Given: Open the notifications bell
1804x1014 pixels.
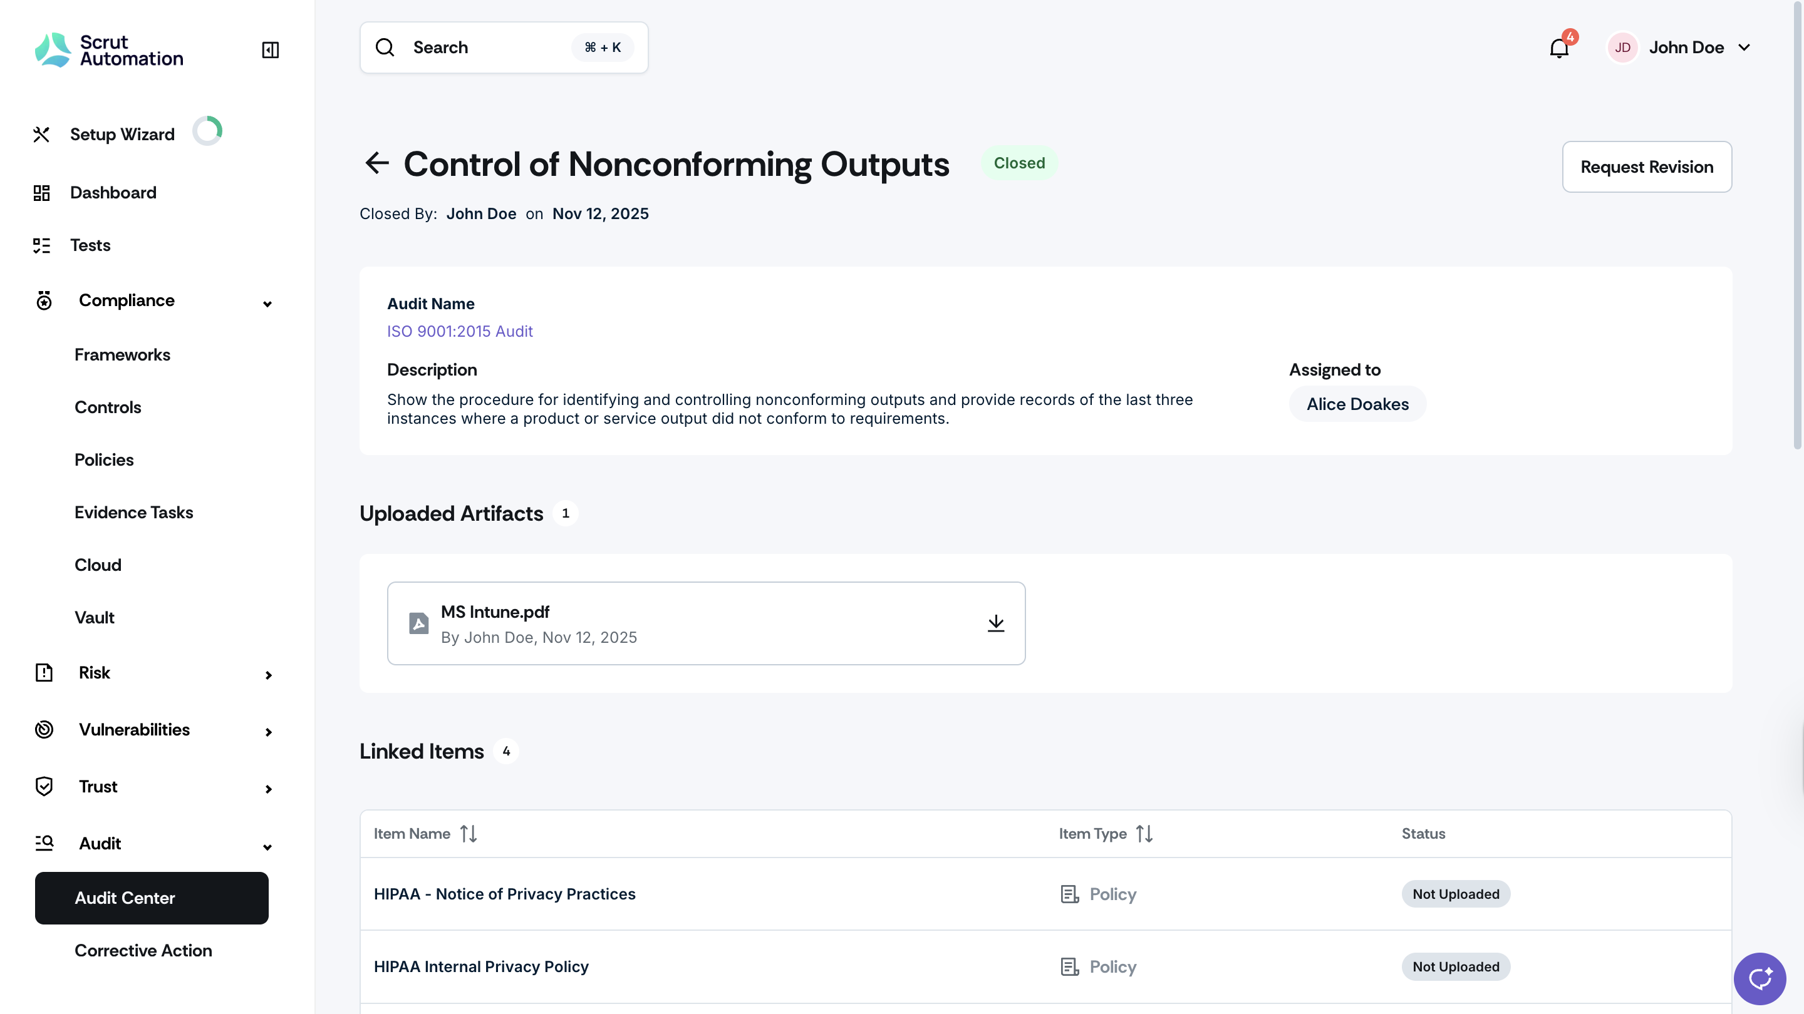Looking at the screenshot, I should point(1559,48).
